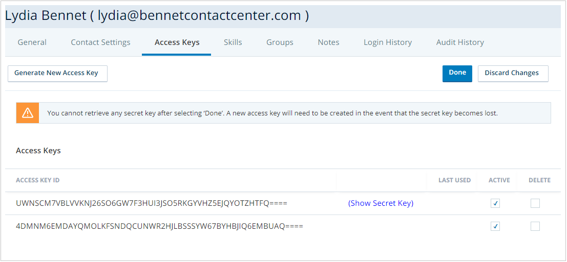Open the Login History tab

388,42
